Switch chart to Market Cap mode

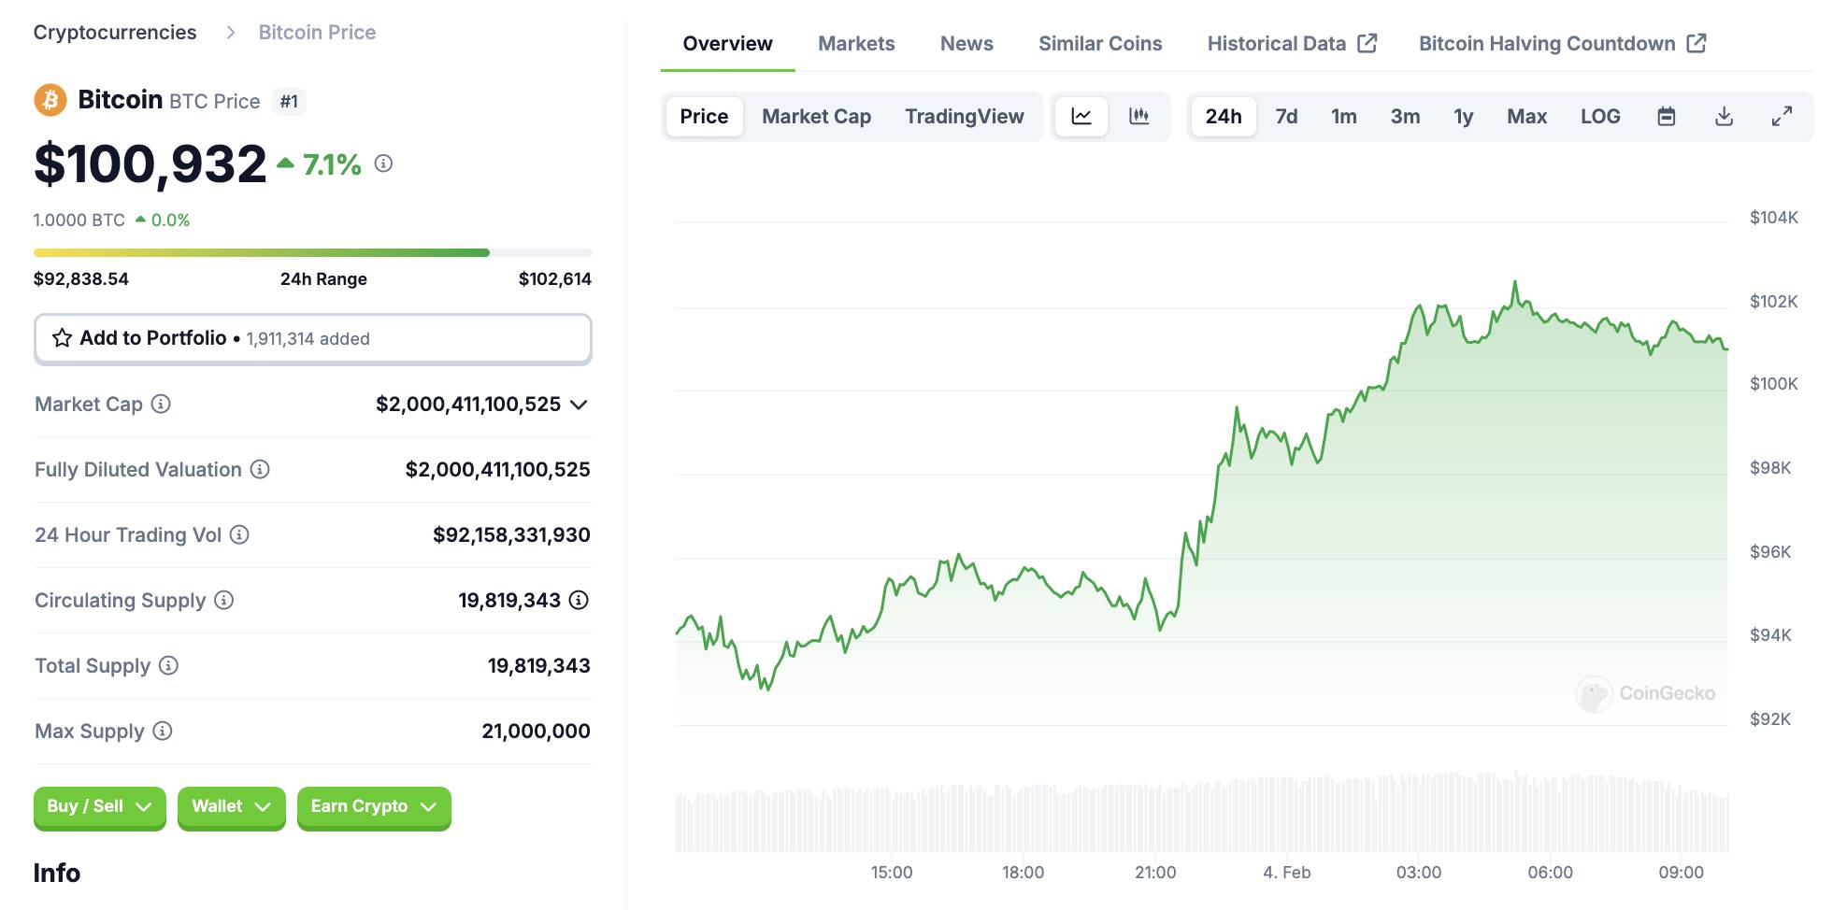tap(816, 117)
